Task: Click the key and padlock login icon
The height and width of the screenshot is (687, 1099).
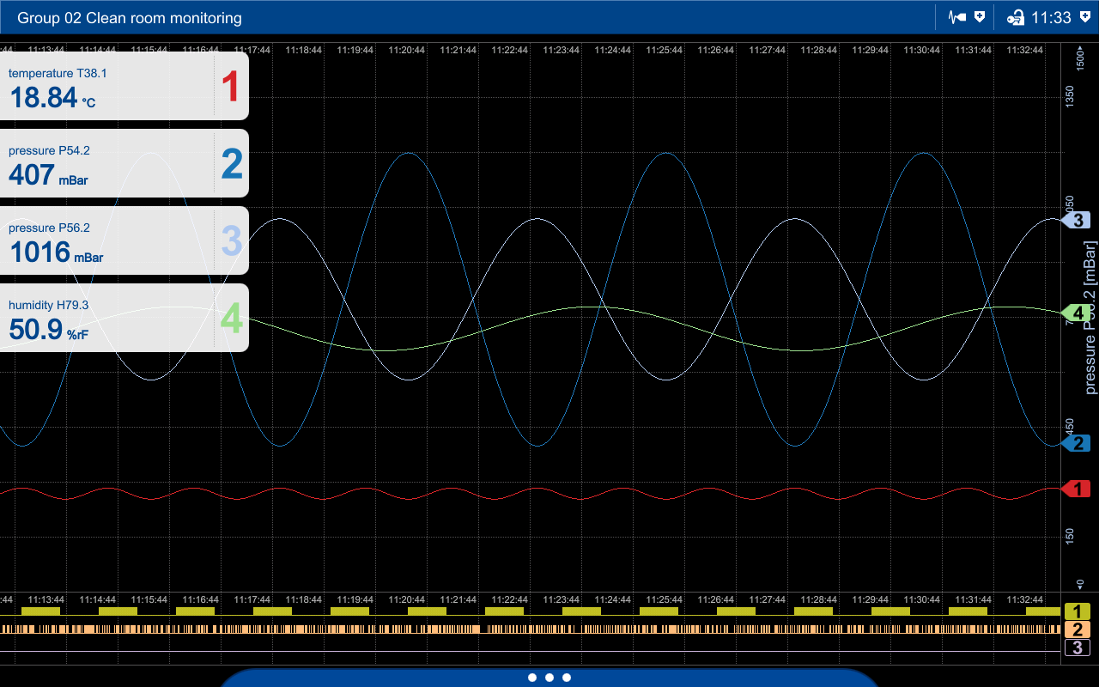Action: 1014,17
